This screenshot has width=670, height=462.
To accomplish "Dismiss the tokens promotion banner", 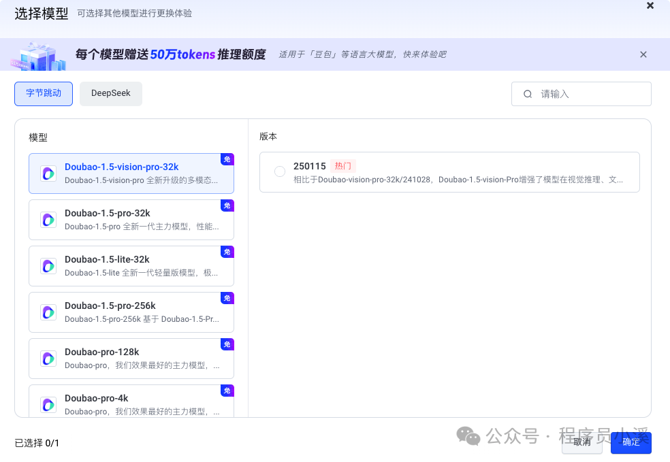I will click(643, 54).
